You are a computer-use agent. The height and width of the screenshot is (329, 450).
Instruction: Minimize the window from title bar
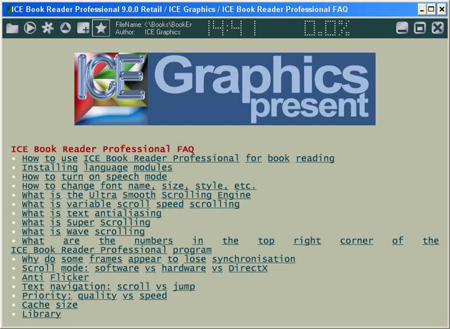(x=422, y=9)
